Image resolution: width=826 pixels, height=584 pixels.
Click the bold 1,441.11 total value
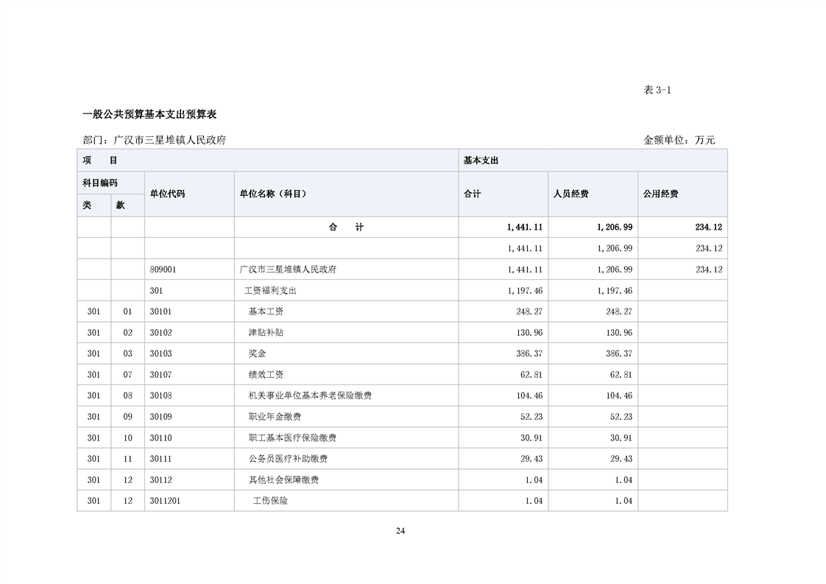[525, 227]
